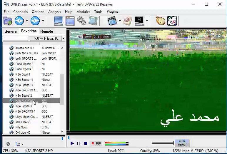Expand the R monitor icon dropdown arrow
Viewport: 227px width, 154px height.
[x=147, y=21]
